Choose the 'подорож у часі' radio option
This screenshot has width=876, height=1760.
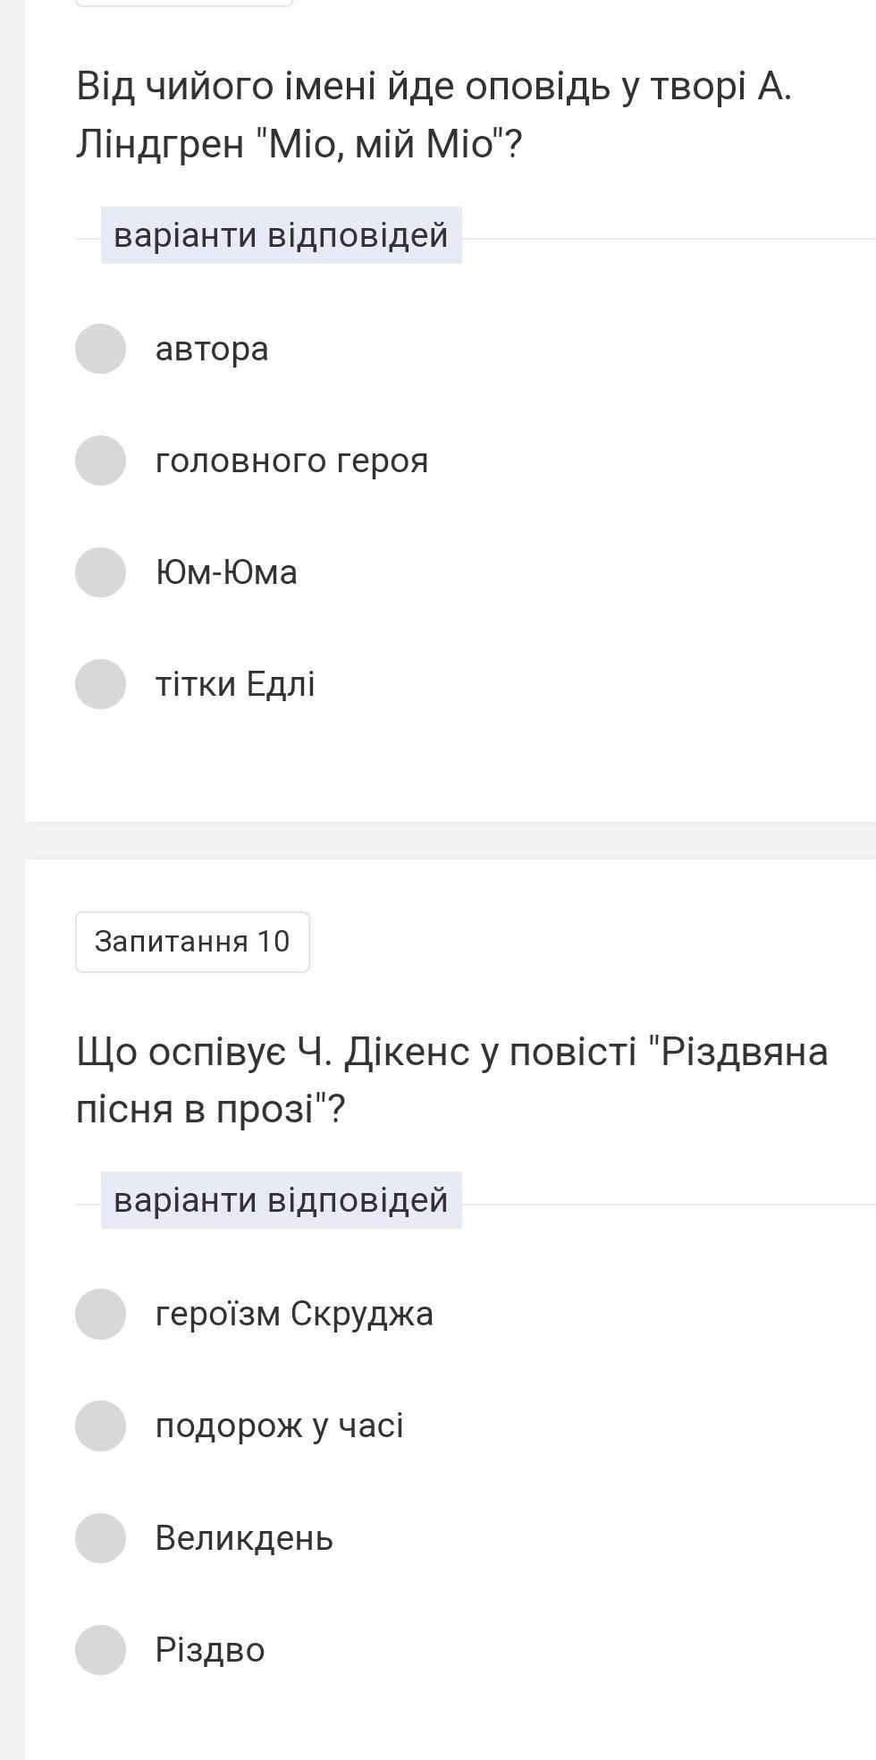tap(100, 1426)
